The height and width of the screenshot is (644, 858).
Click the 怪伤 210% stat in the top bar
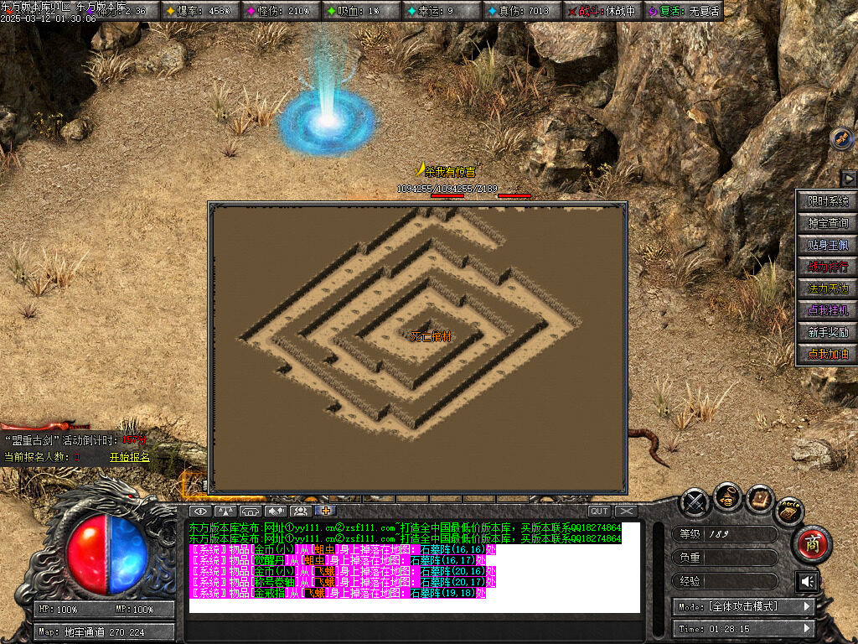point(280,11)
